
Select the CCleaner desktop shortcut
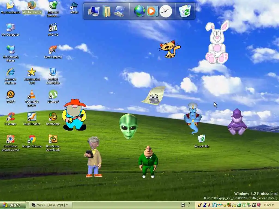pyautogui.click(x=11, y=119)
